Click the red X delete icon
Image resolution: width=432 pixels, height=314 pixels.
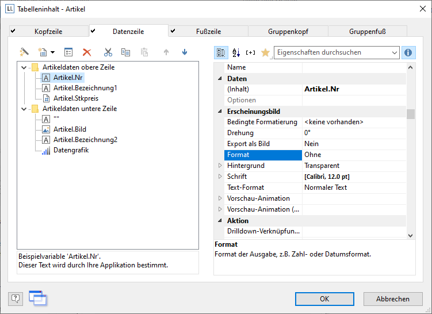(x=87, y=52)
